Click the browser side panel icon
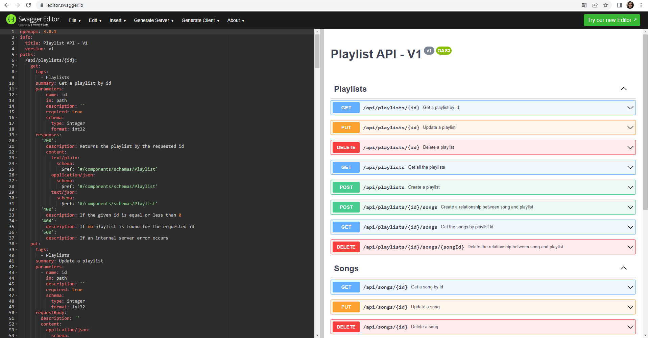 tap(619, 5)
